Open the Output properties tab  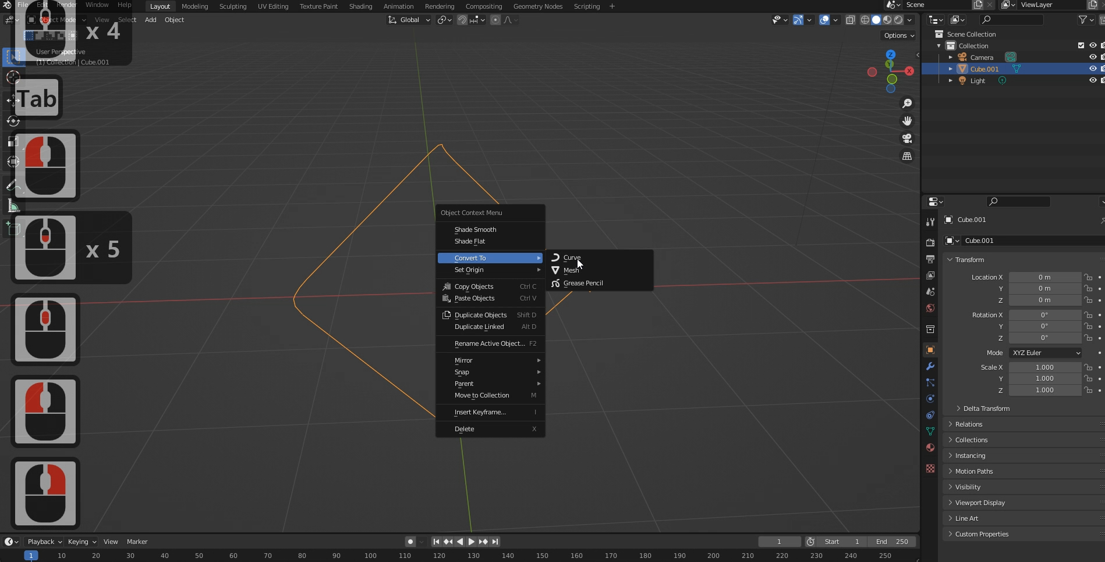coord(930,259)
